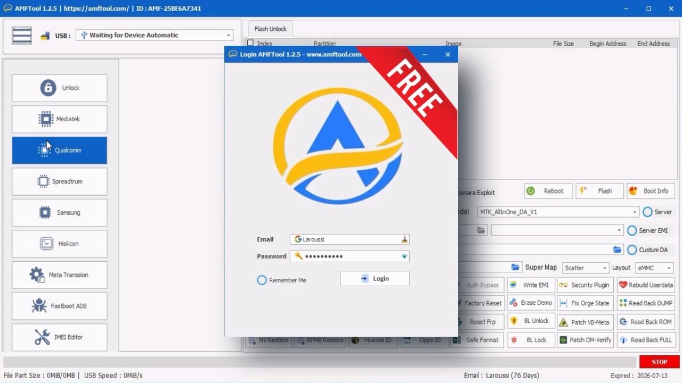Open the Samsung module
682x383 pixels.
click(x=60, y=213)
